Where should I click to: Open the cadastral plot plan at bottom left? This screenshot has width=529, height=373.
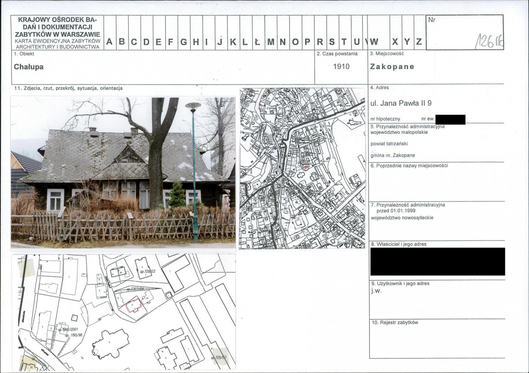tap(124, 311)
